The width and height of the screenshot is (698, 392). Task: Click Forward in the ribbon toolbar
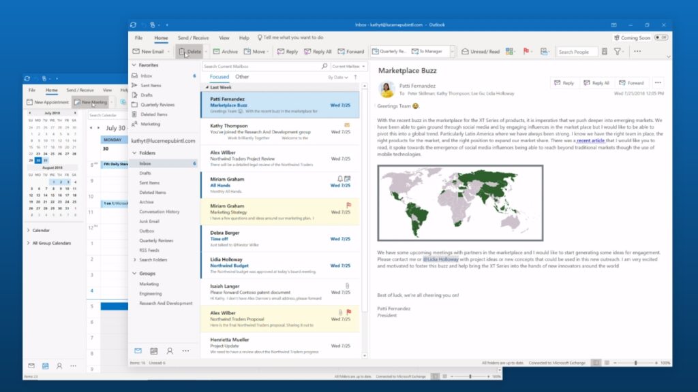(351, 52)
